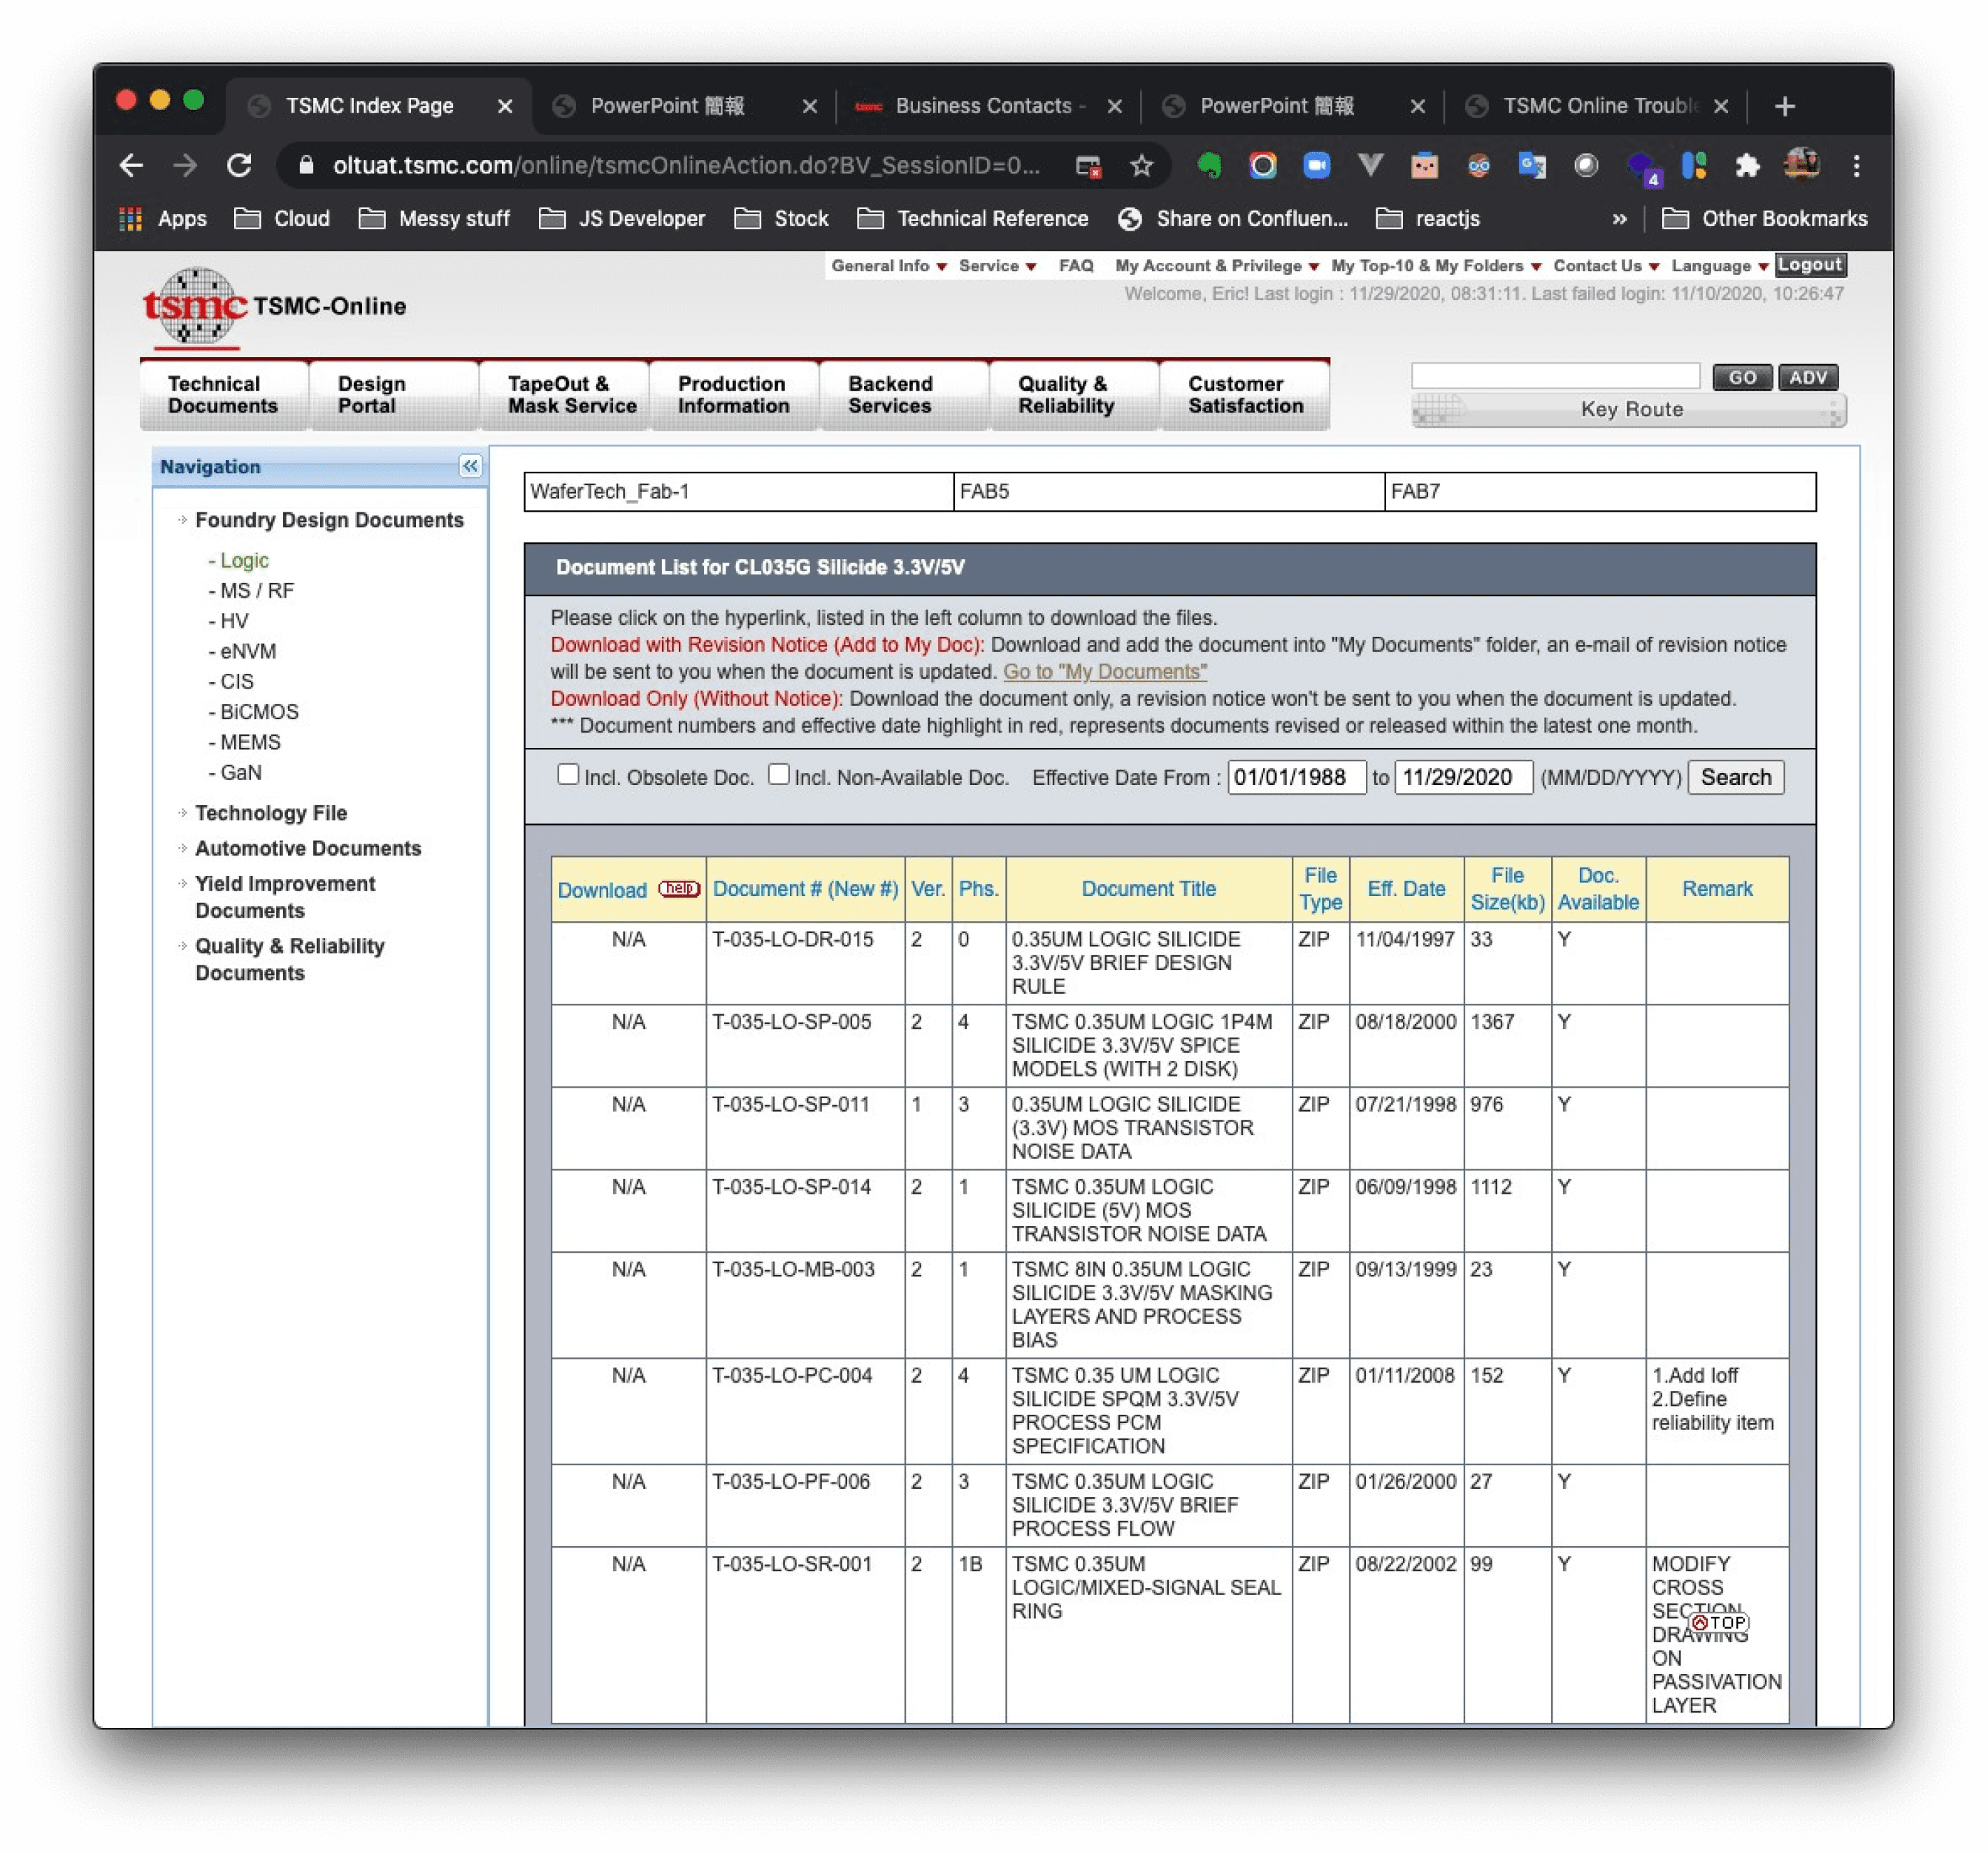This screenshot has width=1988, height=1853.
Task: Bookmark page with the star icon
Action: pos(1142,165)
